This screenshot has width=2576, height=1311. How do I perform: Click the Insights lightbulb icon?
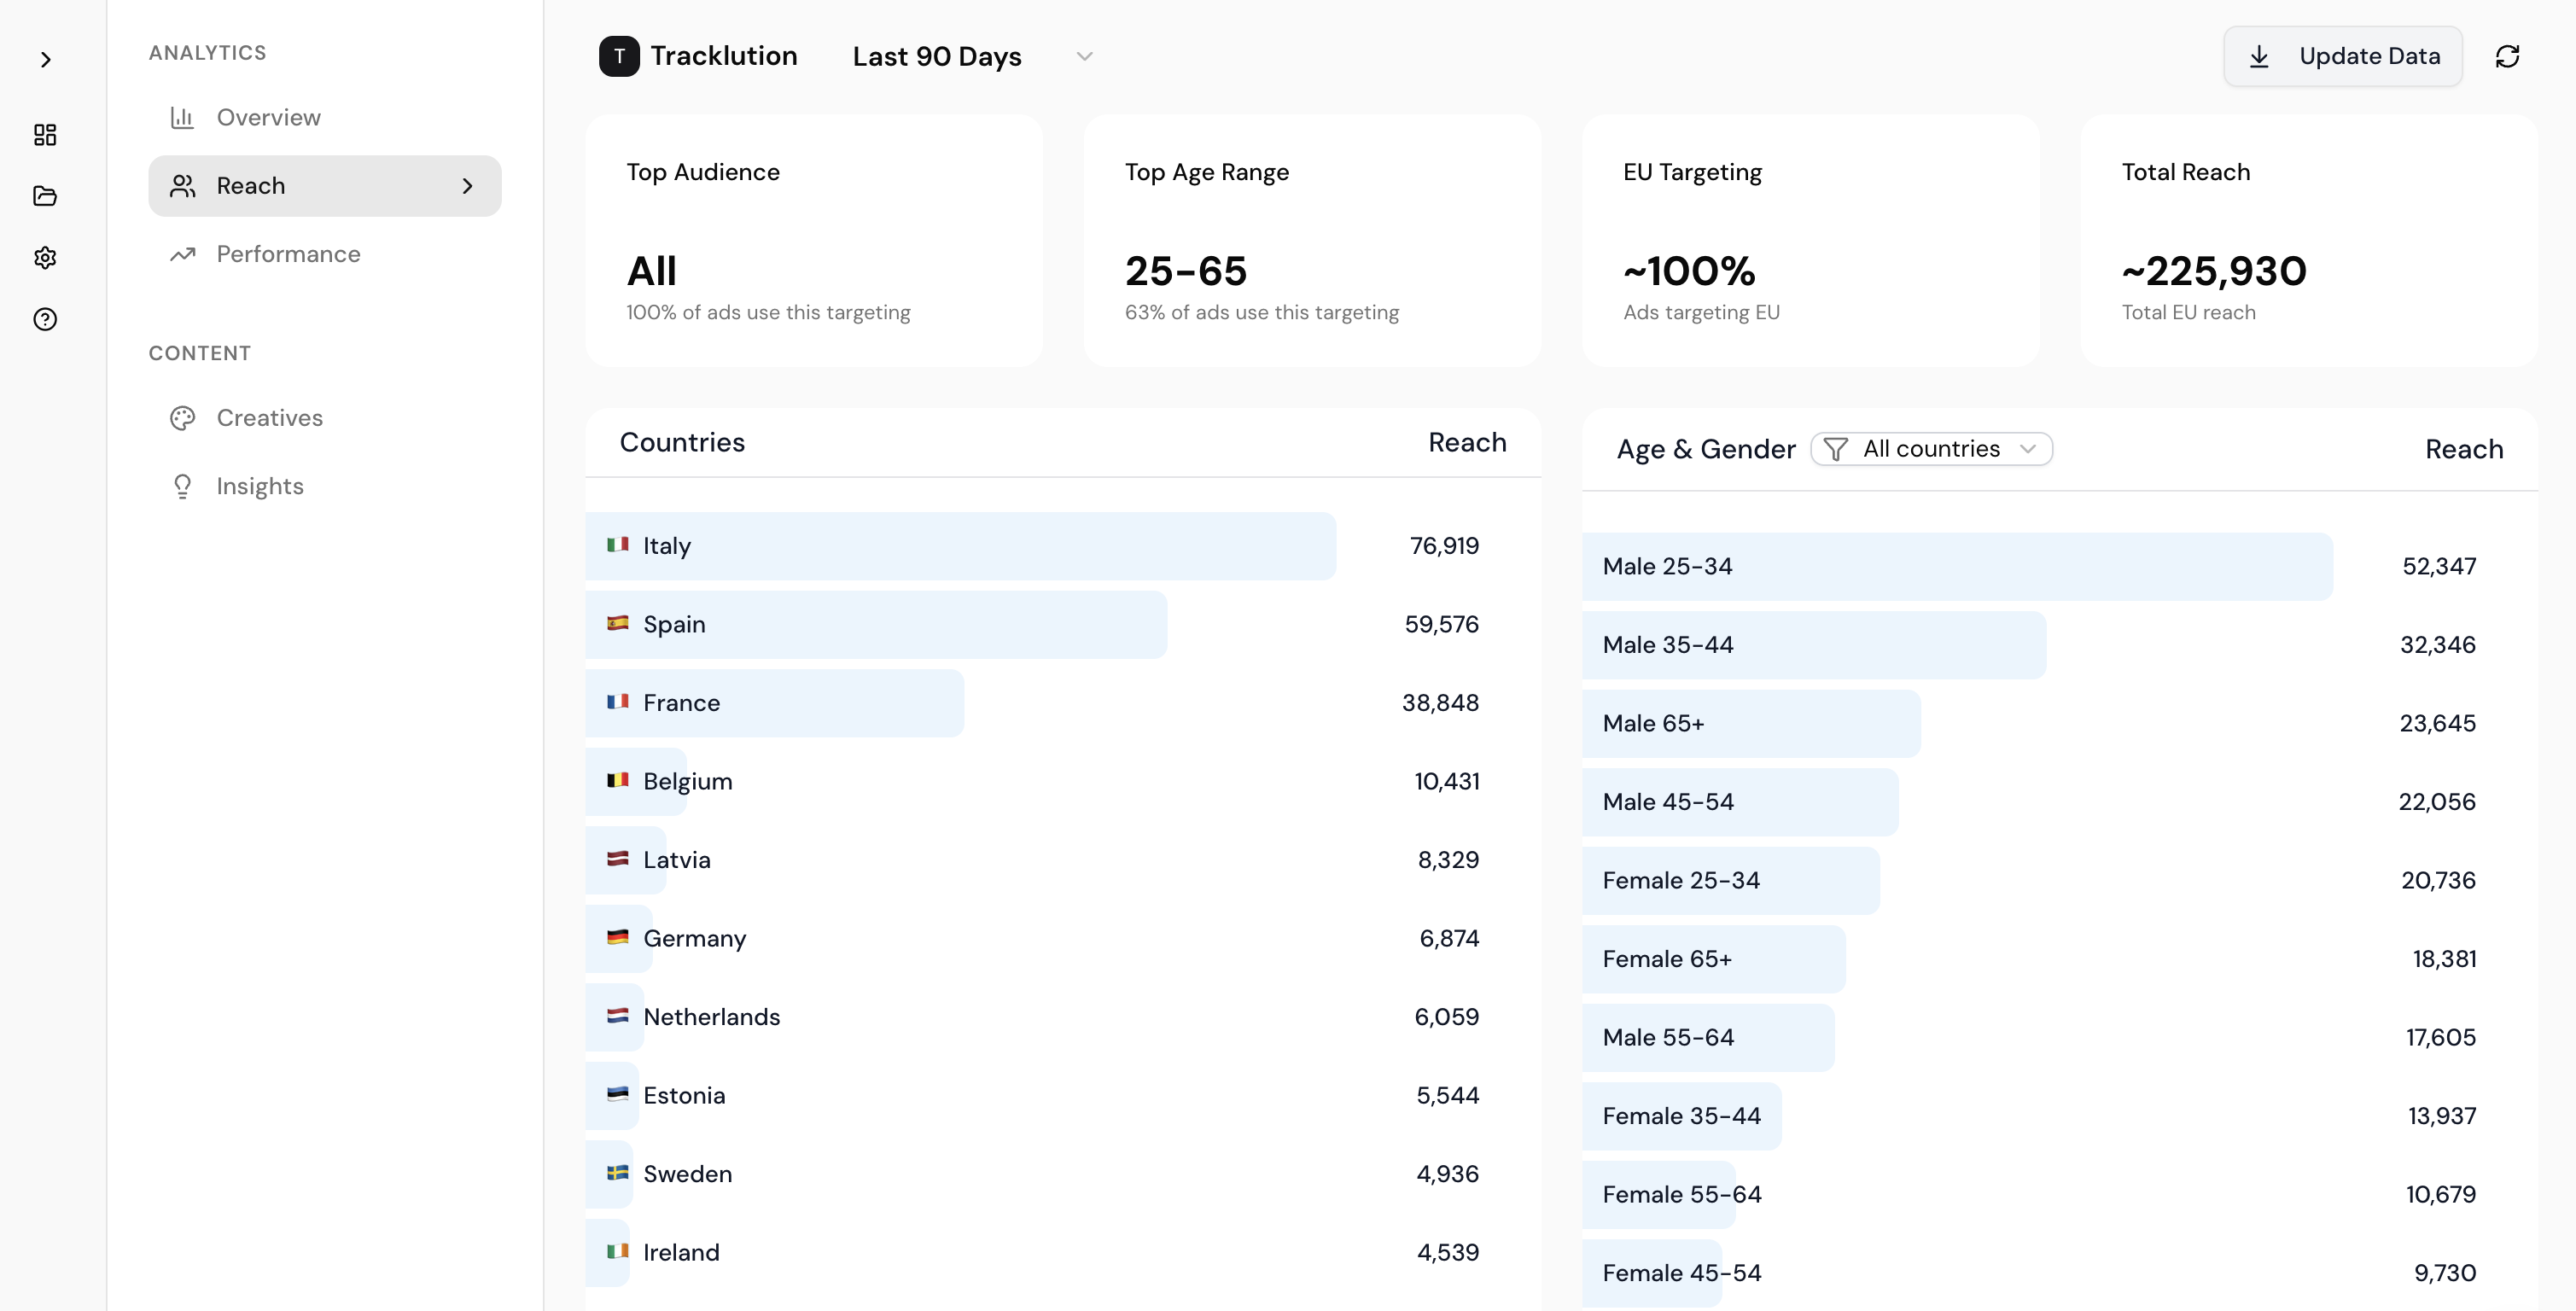[182, 486]
